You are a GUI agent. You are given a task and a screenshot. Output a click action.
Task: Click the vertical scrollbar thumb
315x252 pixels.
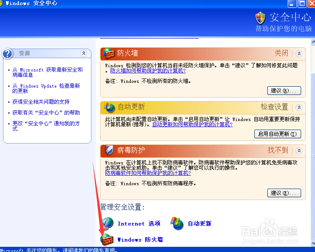coord(313,156)
